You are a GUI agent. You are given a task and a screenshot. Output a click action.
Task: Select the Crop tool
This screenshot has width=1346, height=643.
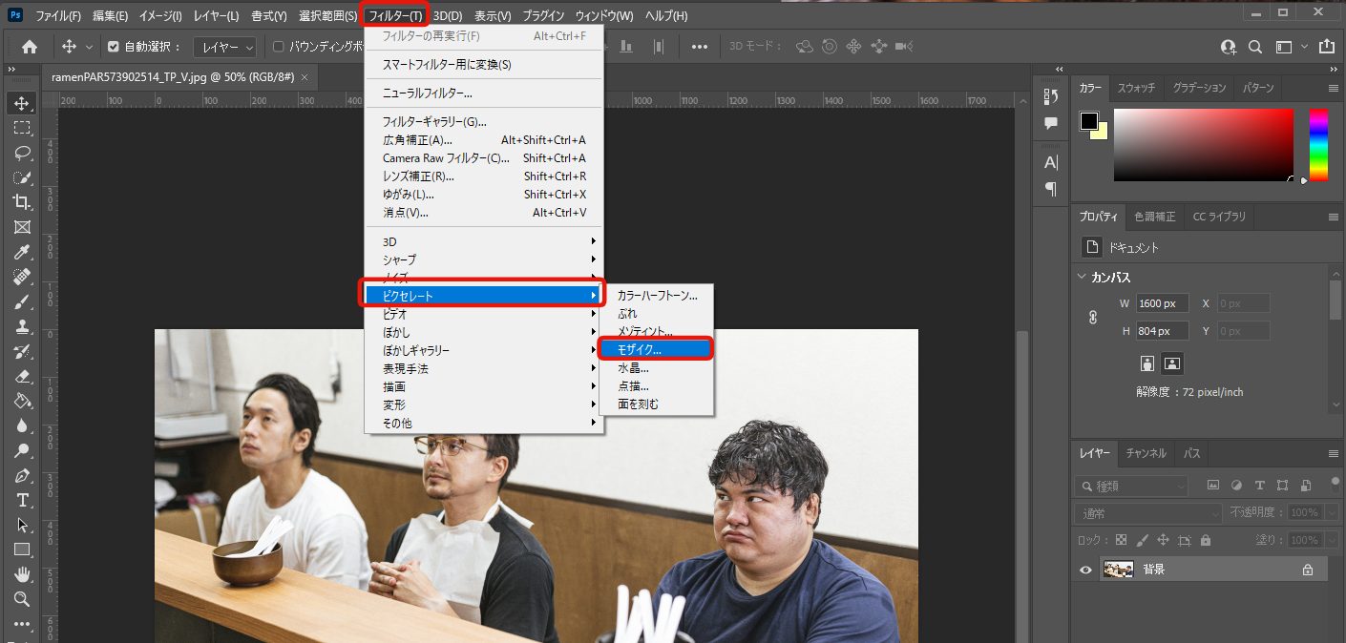point(21,201)
